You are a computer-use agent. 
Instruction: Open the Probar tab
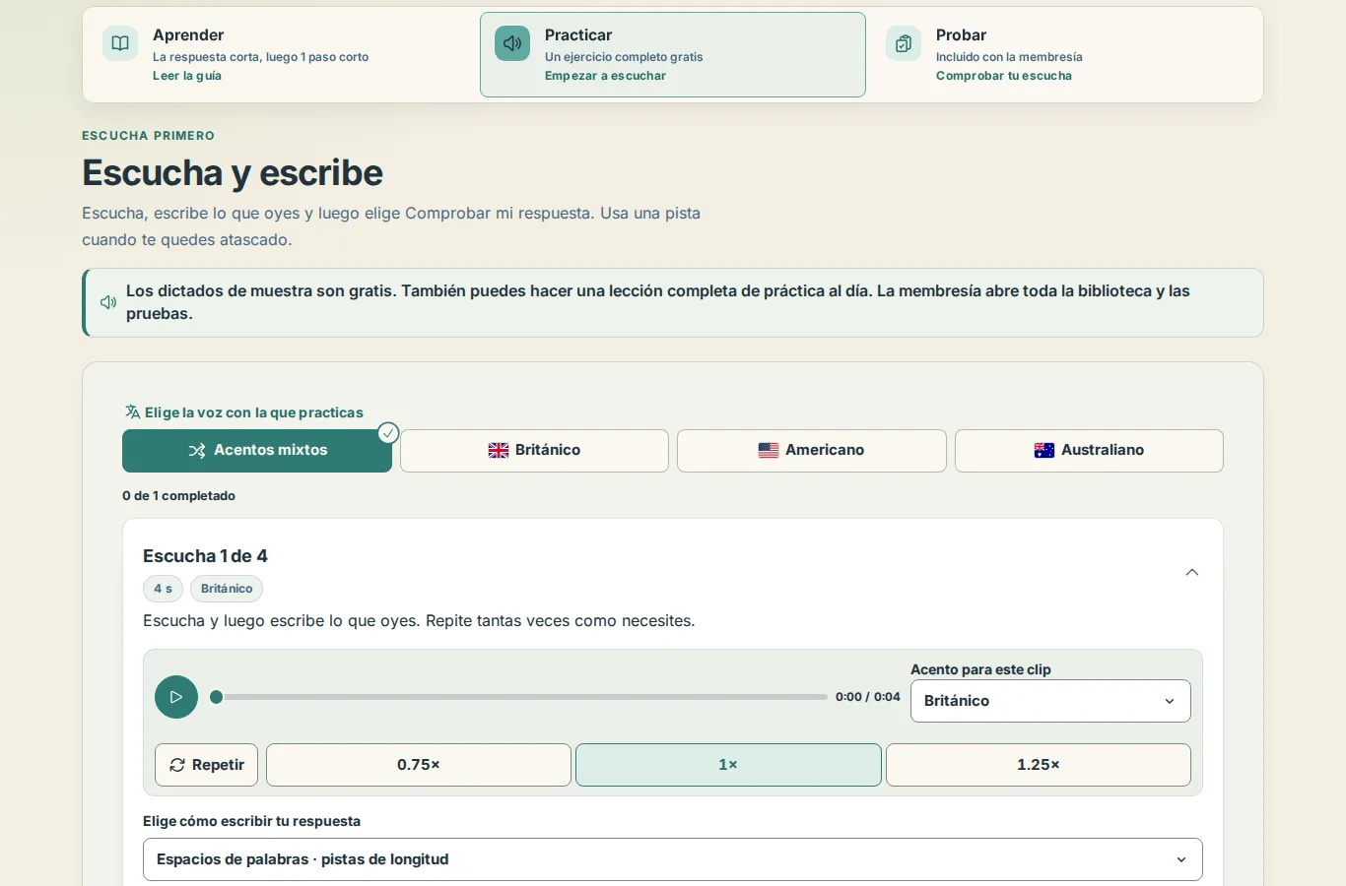[1064, 54]
